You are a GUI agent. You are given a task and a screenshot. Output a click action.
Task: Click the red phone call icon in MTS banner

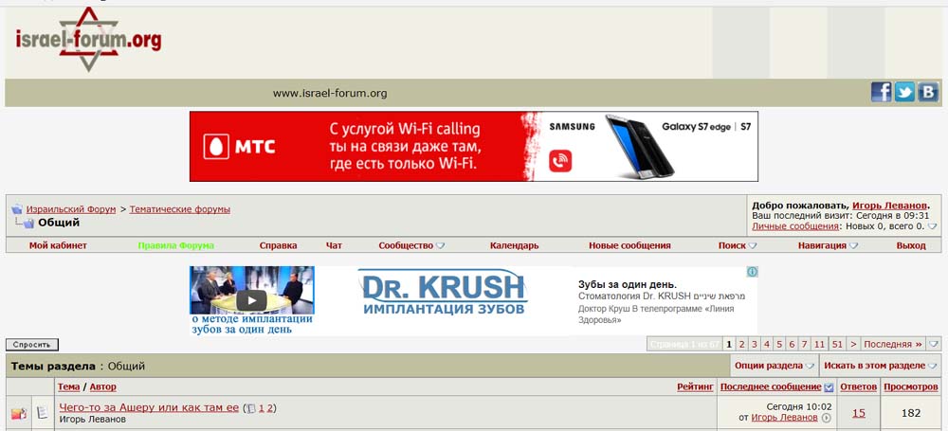click(x=560, y=161)
